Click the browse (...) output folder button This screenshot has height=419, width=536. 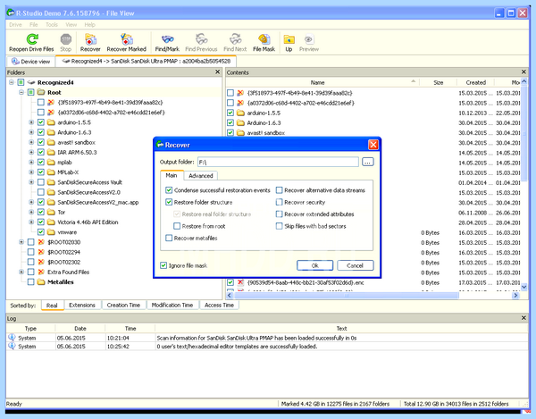[367, 162]
